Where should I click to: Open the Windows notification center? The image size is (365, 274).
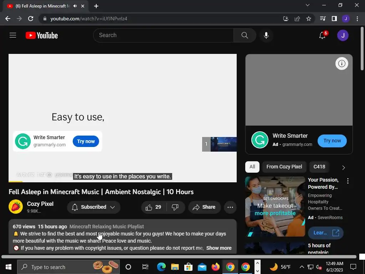[x=353, y=267]
